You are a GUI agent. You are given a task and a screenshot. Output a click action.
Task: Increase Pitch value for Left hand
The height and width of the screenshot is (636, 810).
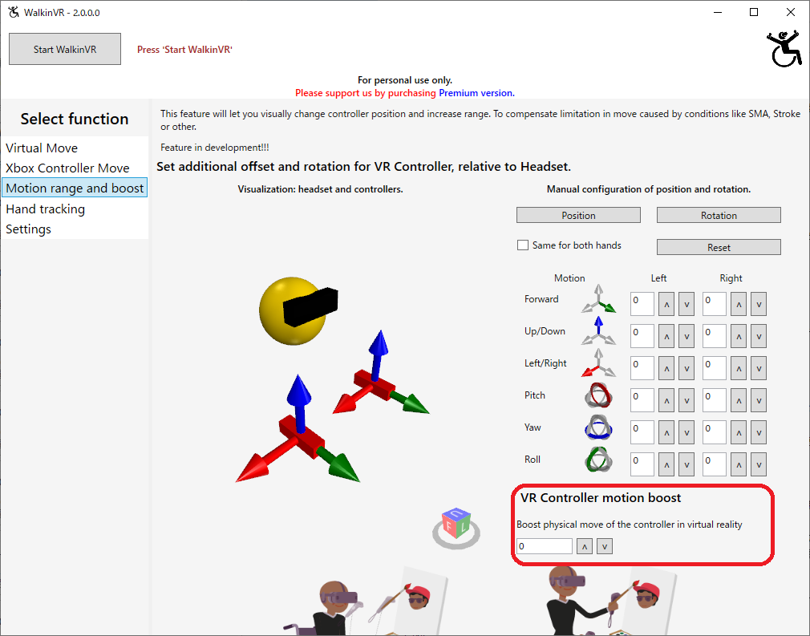point(666,400)
